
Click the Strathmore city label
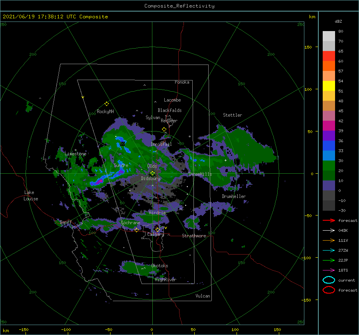pyautogui.click(x=194, y=236)
